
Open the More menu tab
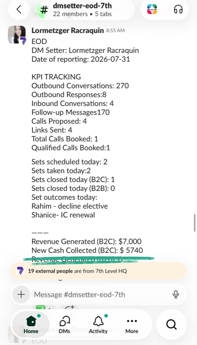pos(132,324)
